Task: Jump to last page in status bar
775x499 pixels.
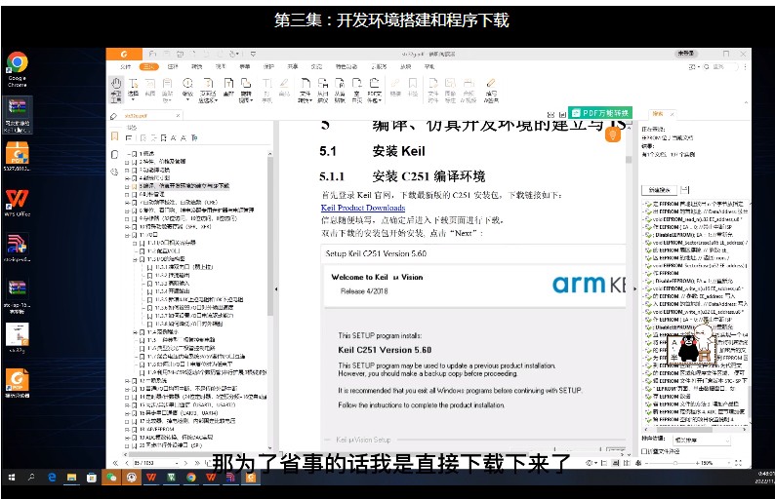Action: point(197,463)
